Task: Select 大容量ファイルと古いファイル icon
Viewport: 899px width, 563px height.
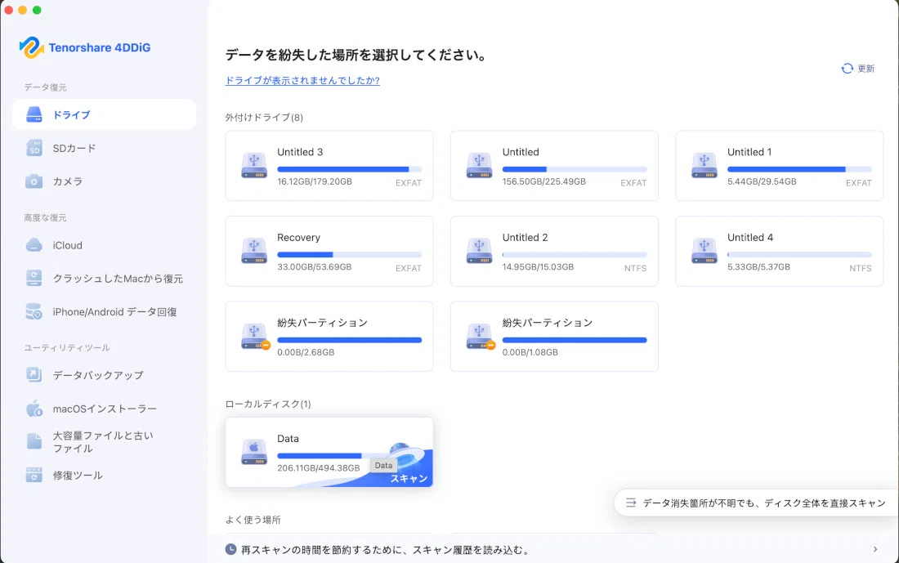Action: 34,441
